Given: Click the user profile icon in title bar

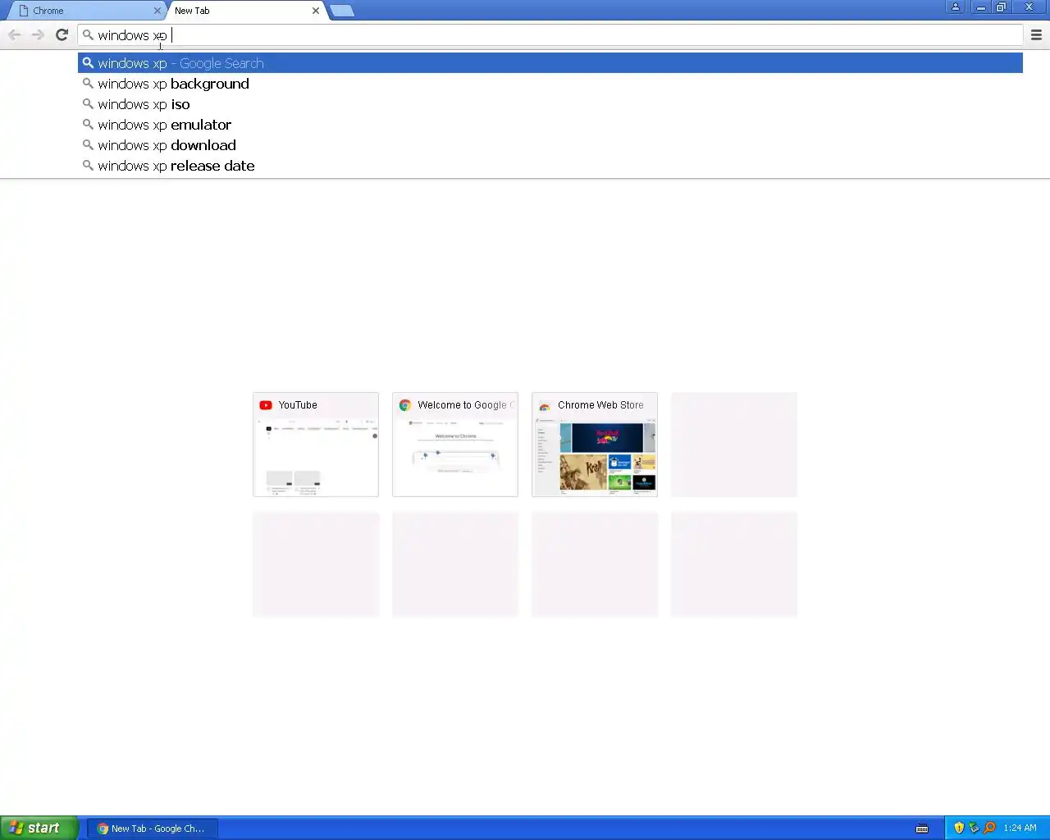Looking at the screenshot, I should pyautogui.click(x=956, y=7).
